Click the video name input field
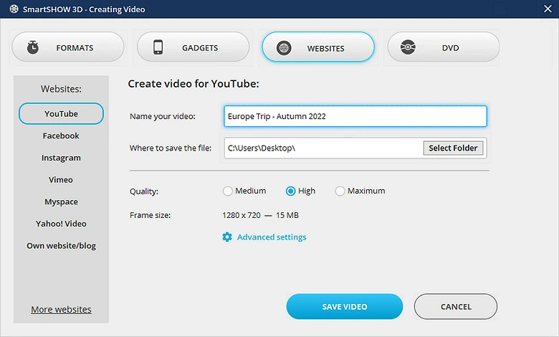This screenshot has height=337, width=559. point(355,116)
